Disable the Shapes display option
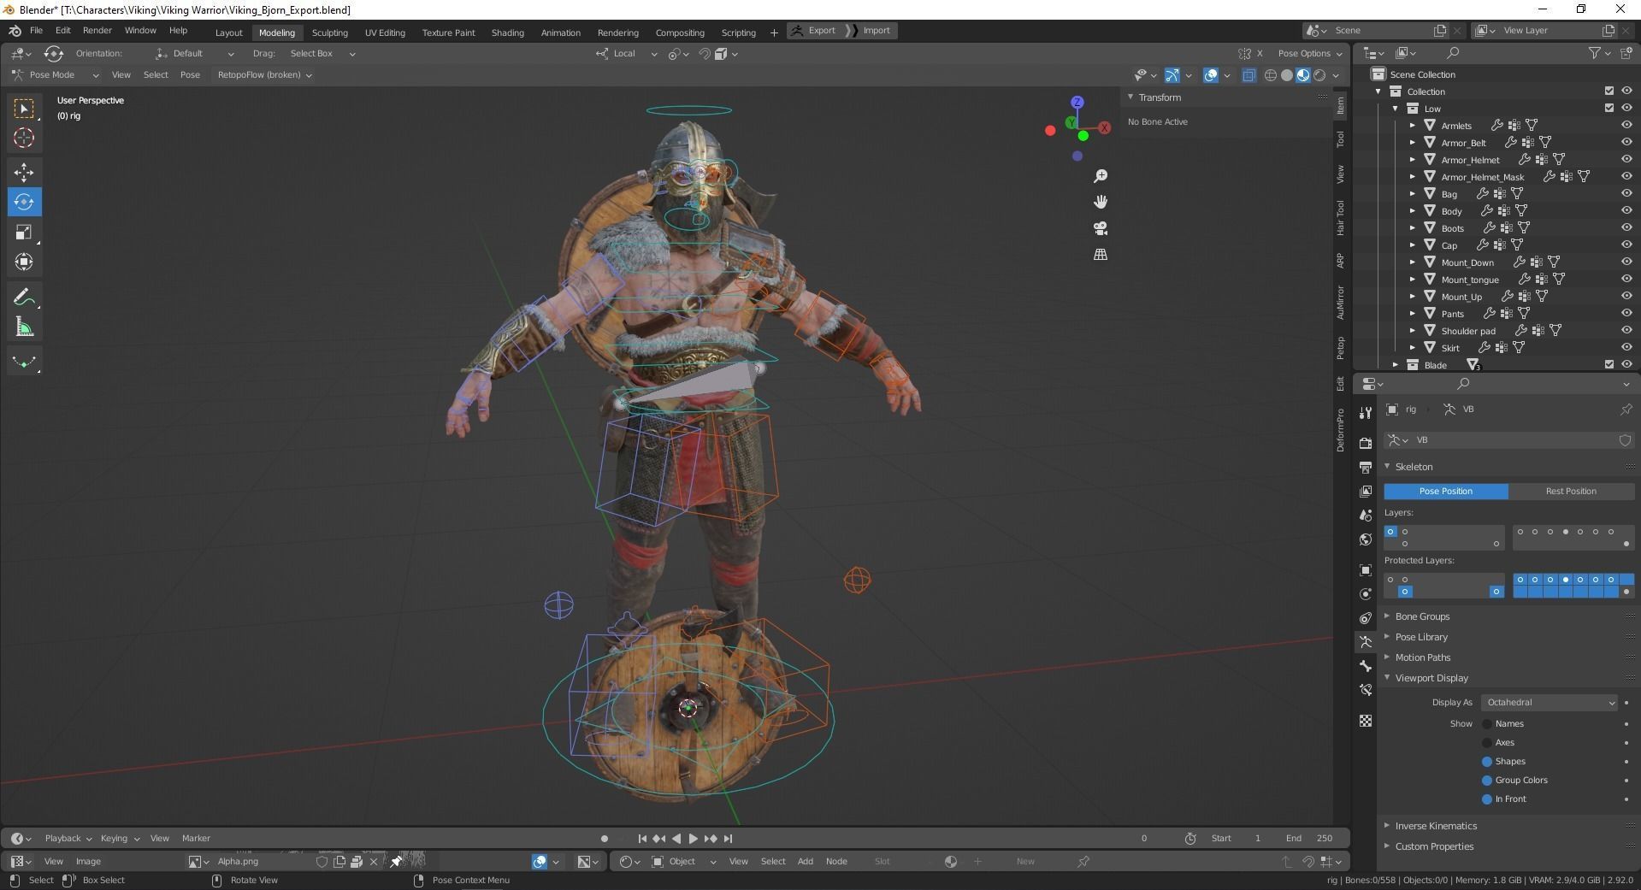This screenshot has height=890, width=1641. [1487, 762]
